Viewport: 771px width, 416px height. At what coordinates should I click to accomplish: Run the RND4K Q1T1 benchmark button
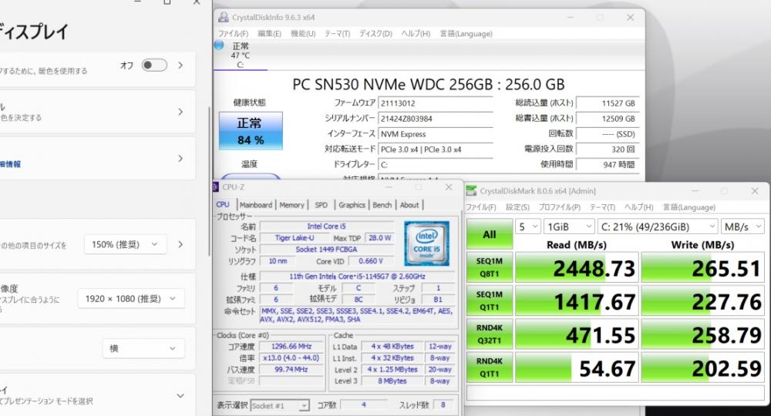tap(490, 367)
